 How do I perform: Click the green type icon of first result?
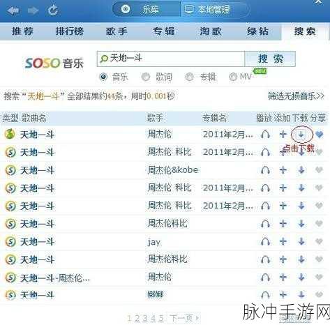(10, 135)
